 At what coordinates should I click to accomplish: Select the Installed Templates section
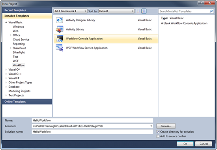tap(27, 16)
